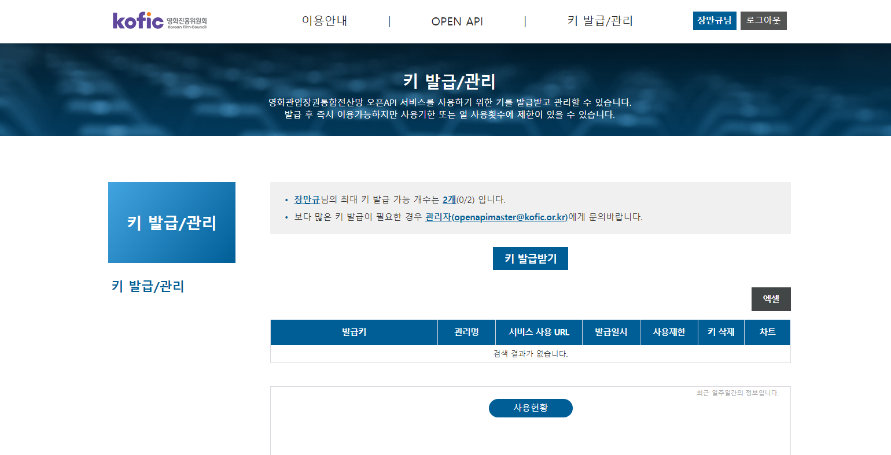Click the 최근 일주일간의 정보입니다 note

point(738,393)
